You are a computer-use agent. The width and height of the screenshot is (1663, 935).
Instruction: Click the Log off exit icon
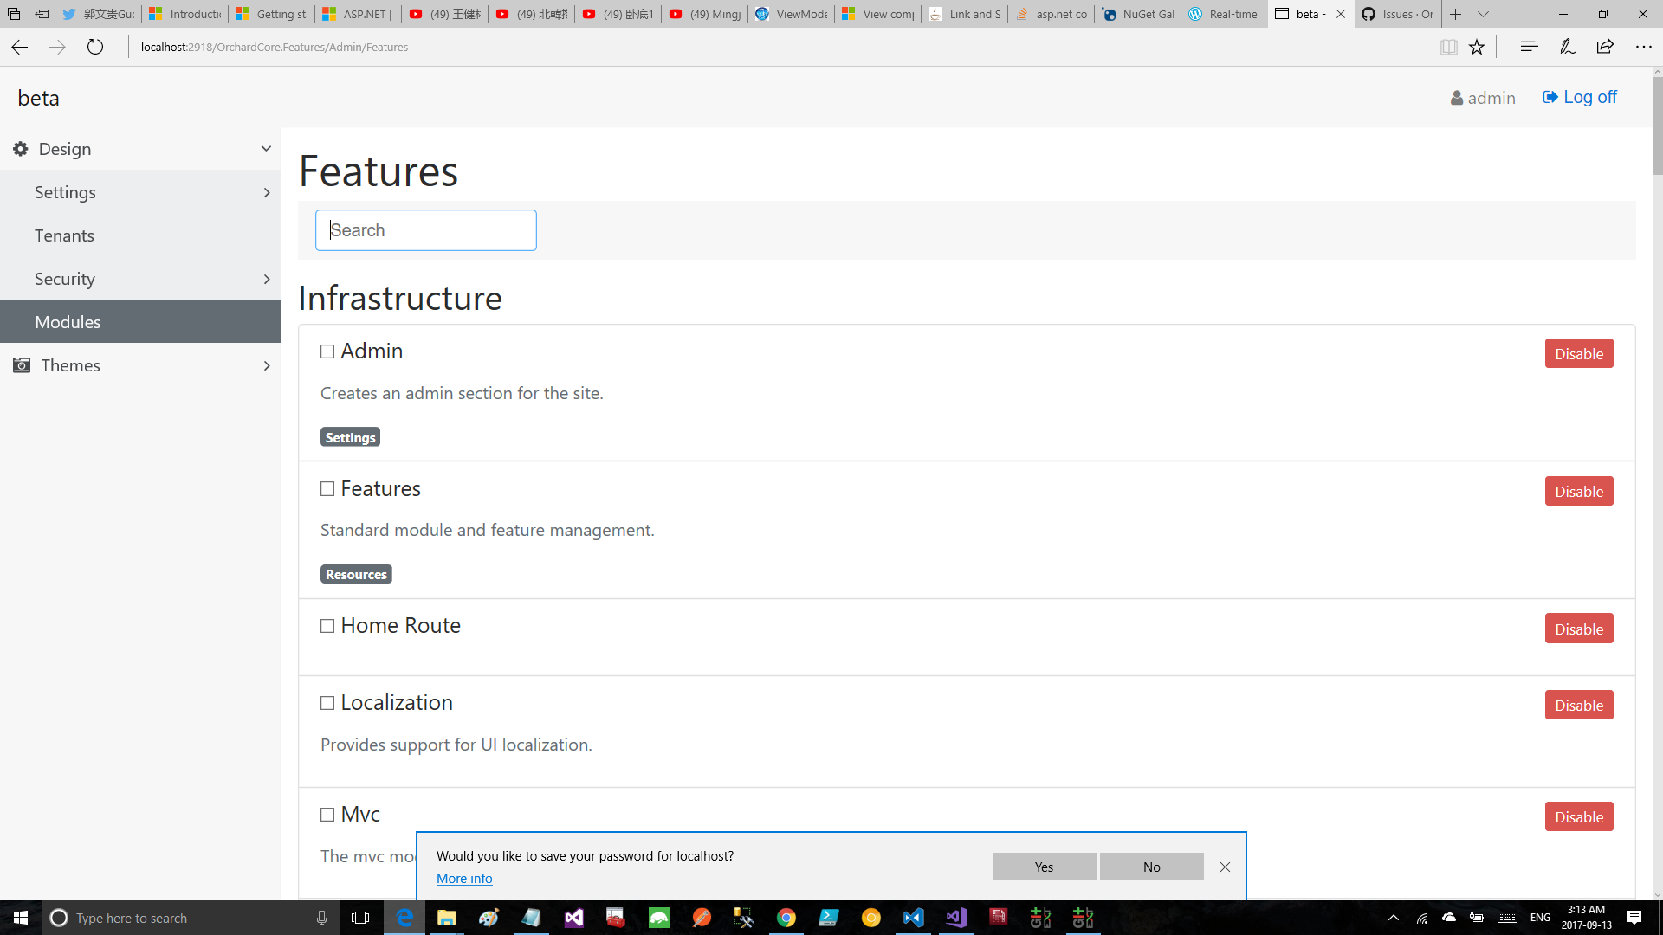tap(1550, 97)
